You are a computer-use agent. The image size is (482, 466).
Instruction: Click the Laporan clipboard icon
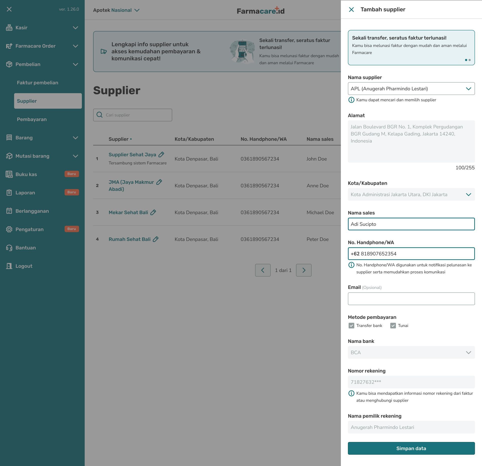point(9,192)
